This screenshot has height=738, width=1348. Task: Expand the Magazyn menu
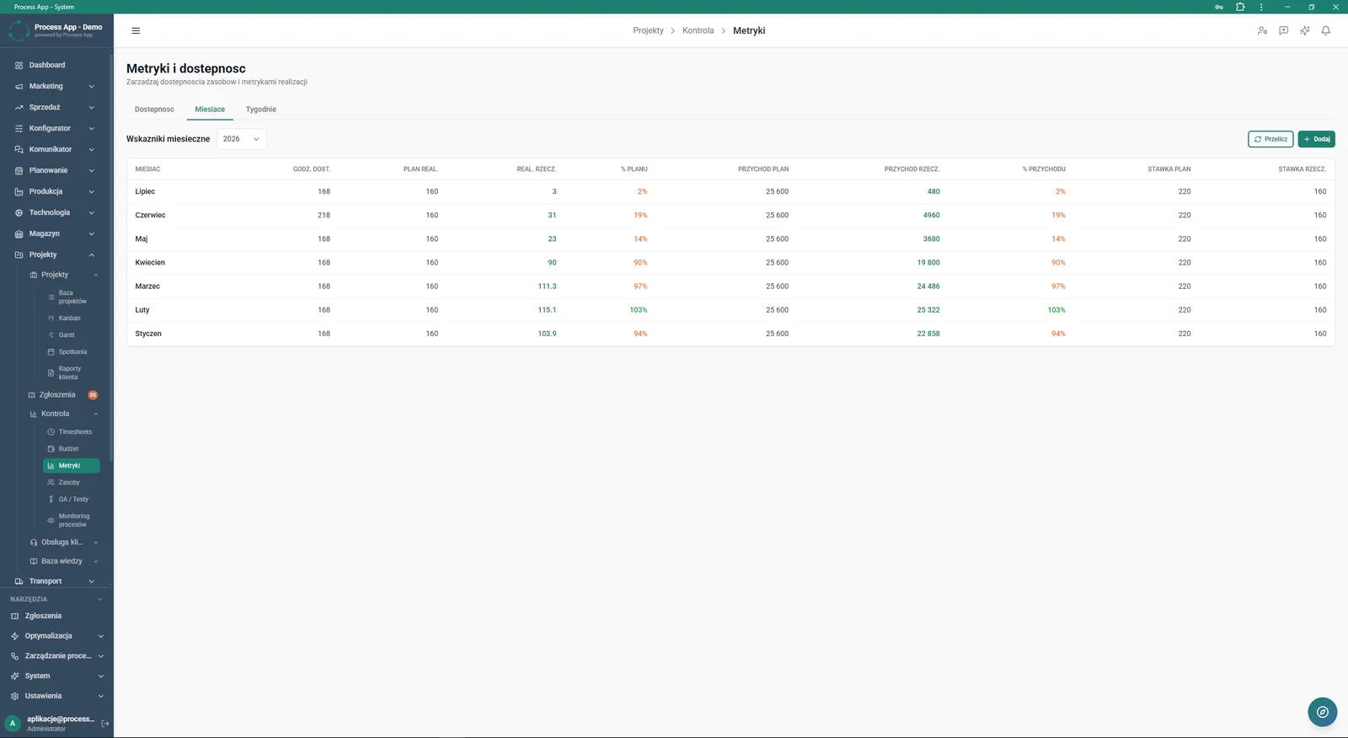[x=56, y=233]
